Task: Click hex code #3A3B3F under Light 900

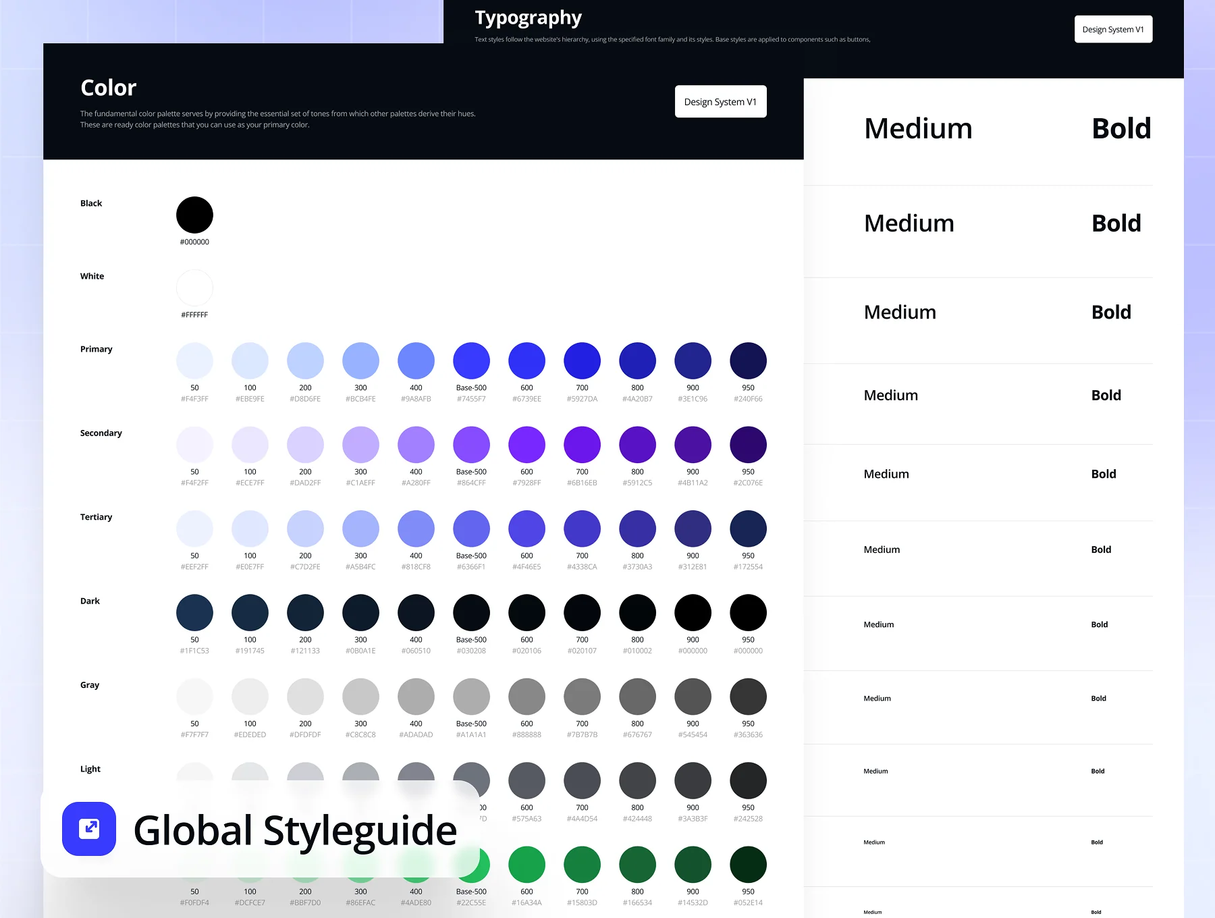Action: [x=693, y=819]
